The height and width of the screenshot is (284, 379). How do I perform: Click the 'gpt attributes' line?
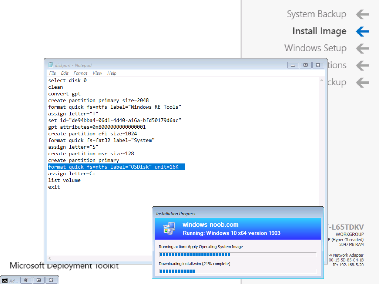(x=97, y=127)
